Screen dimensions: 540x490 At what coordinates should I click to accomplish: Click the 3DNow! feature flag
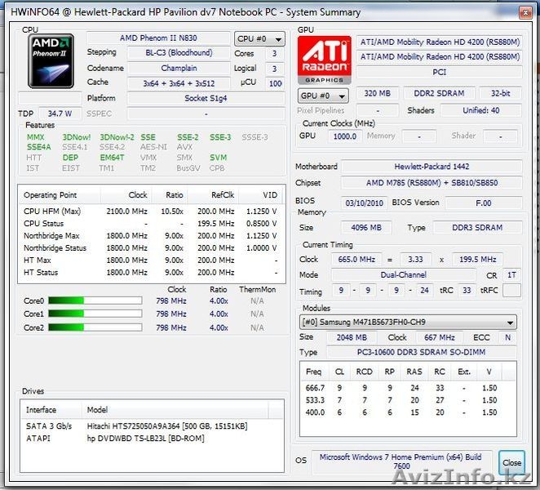(76, 137)
